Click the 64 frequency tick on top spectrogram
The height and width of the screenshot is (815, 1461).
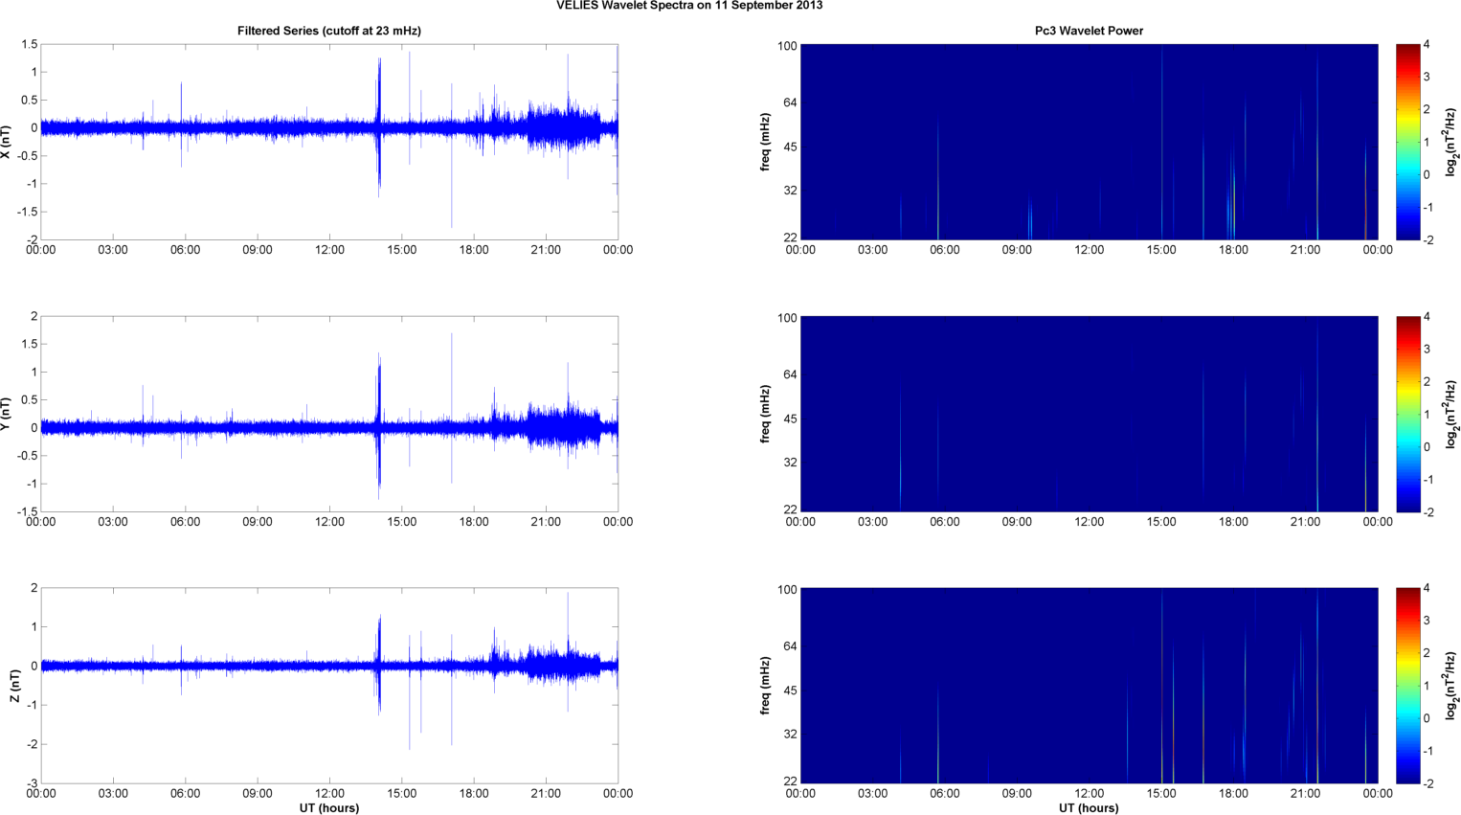click(790, 102)
